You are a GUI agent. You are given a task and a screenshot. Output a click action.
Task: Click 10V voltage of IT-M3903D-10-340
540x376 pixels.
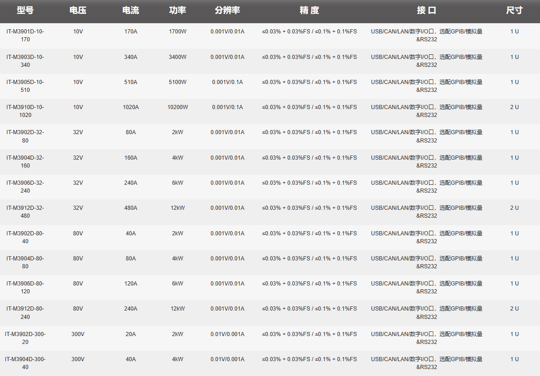78,57
